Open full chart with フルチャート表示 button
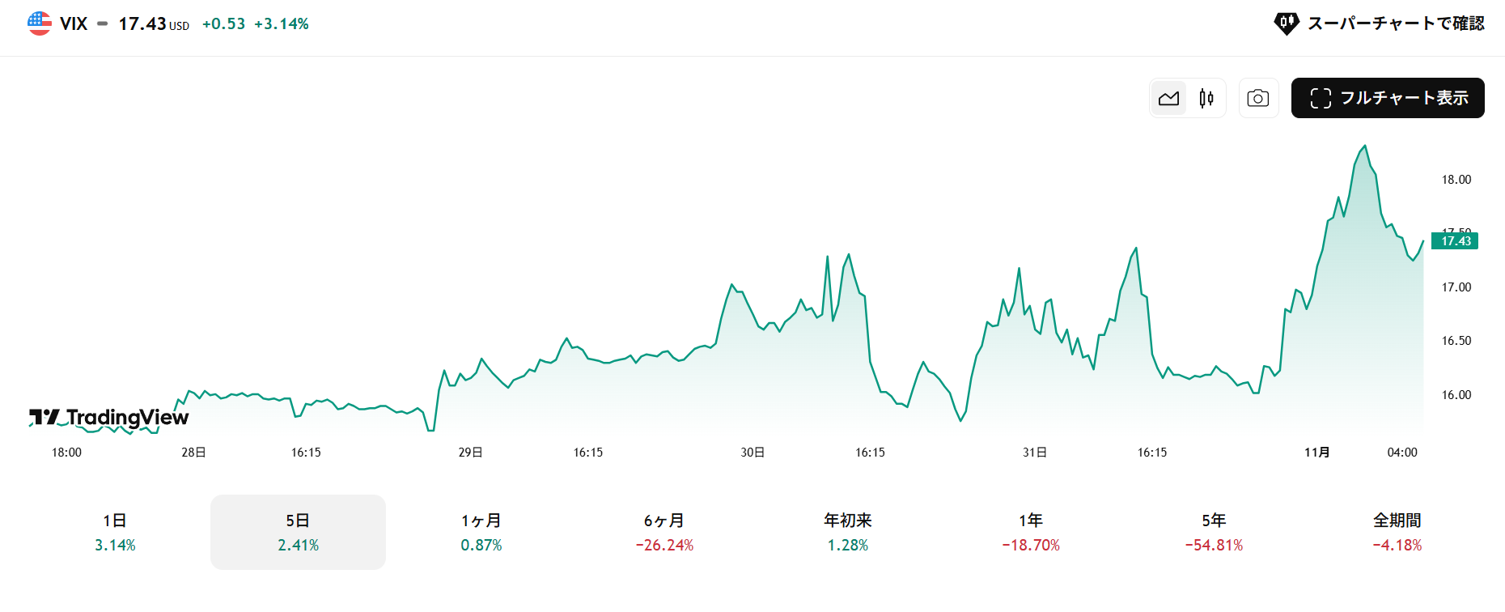Screen dimensions: 1505x612 point(1388,98)
